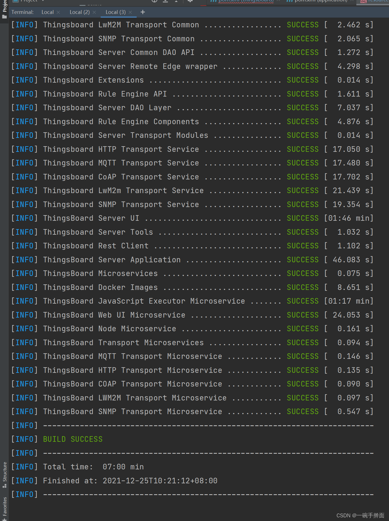Click SUCCESS status on Server DAO Layer row
Screen dimensions: 389x521
pos(303,108)
